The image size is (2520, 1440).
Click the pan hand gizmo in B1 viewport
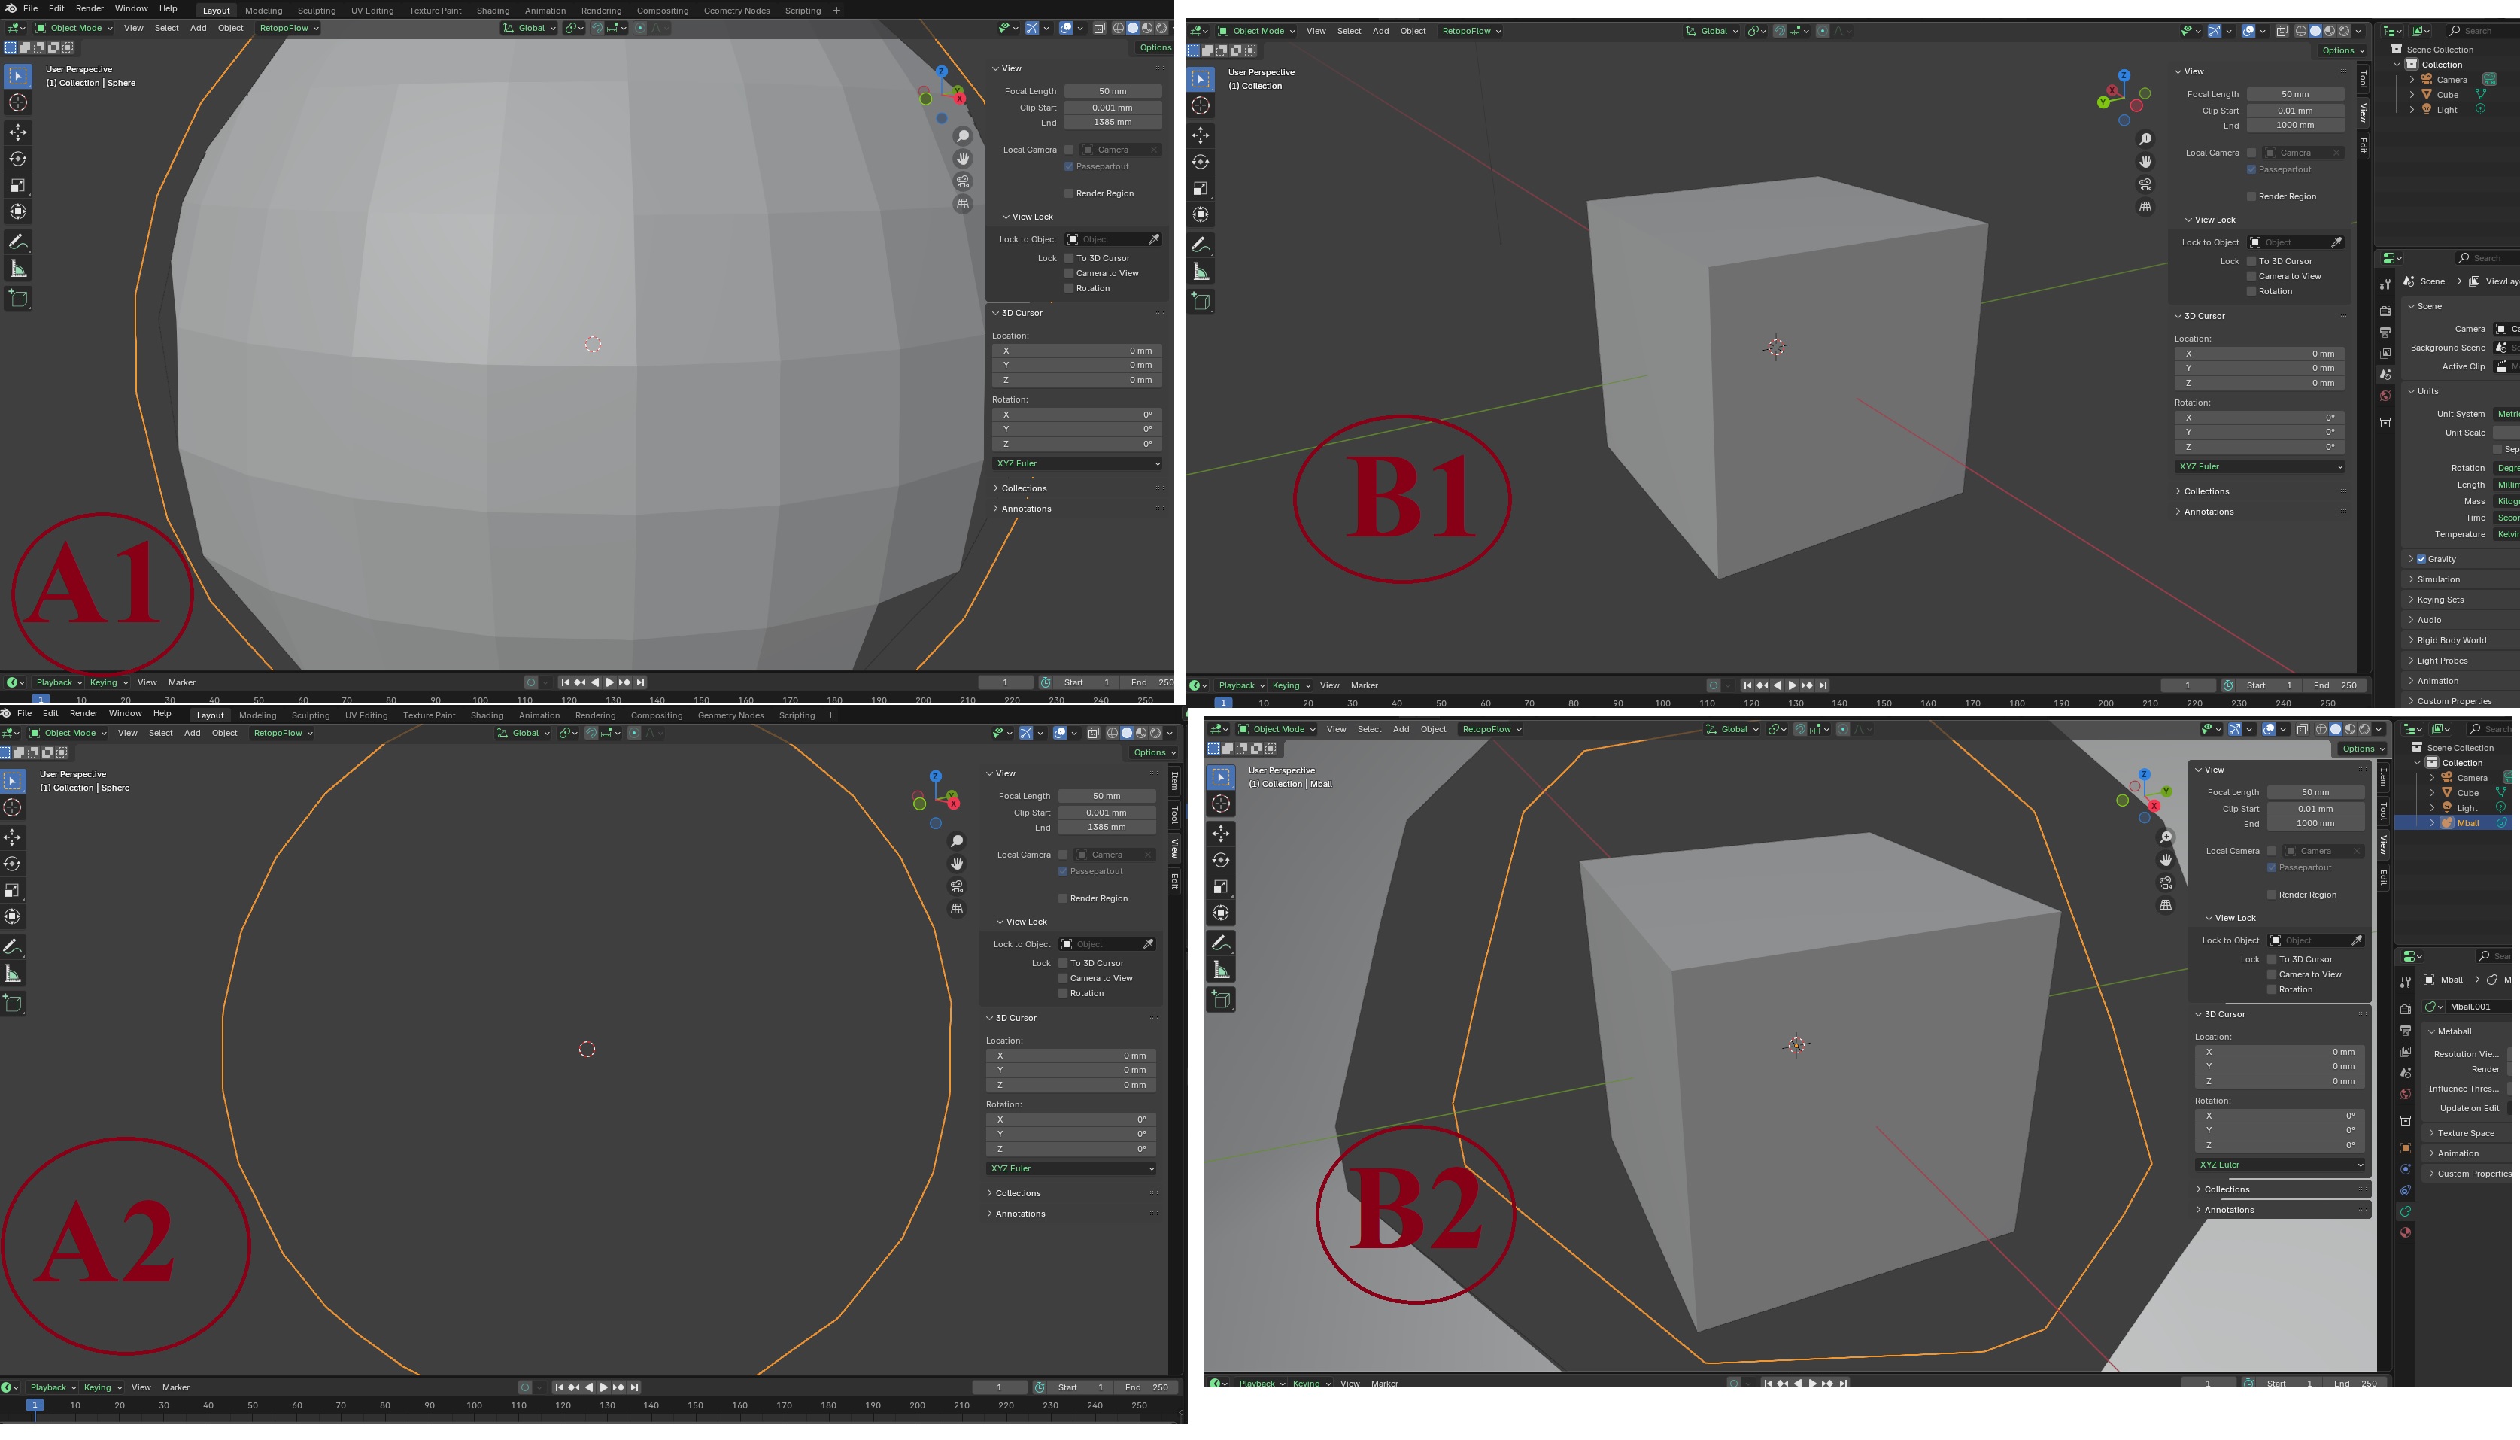pyautogui.click(x=2145, y=163)
